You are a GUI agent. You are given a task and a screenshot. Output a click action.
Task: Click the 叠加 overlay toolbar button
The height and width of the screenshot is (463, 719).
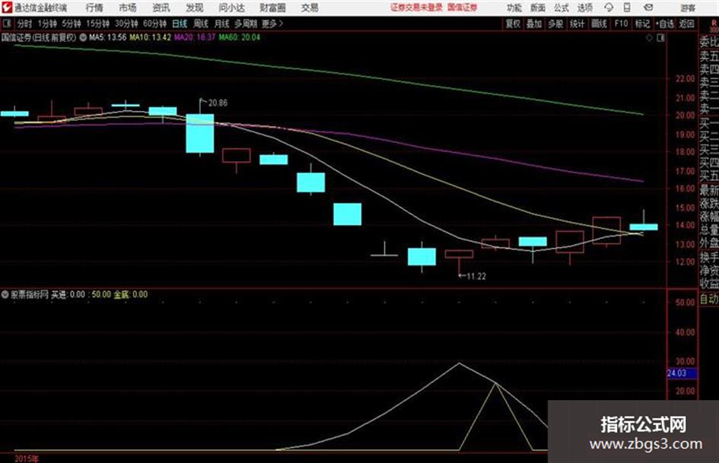[x=534, y=24]
